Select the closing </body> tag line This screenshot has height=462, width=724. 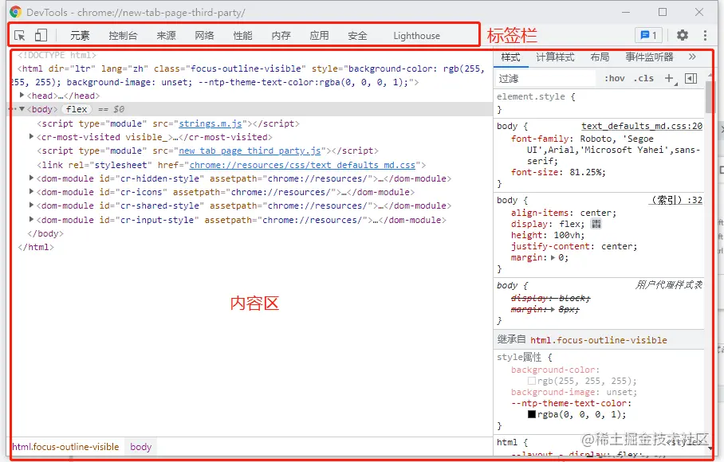click(45, 233)
